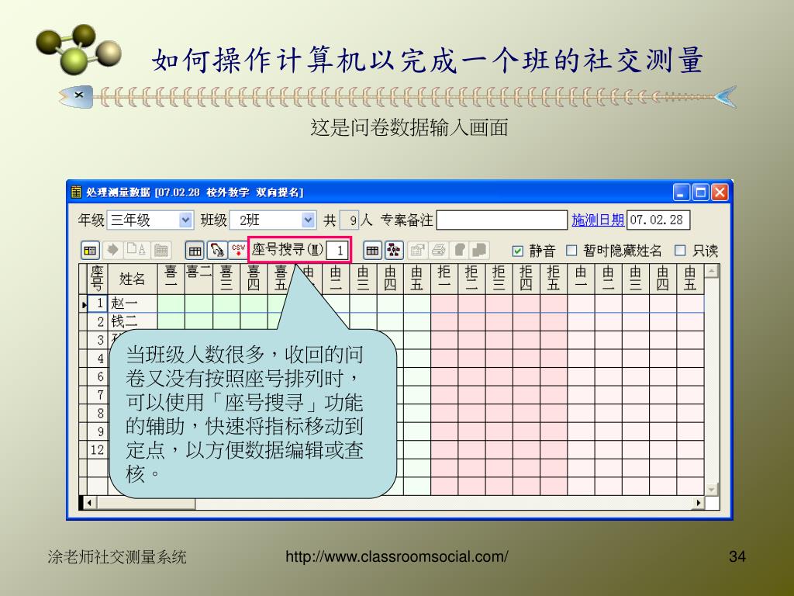Image resolution: width=794 pixels, height=596 pixels.
Task: Click the window title bar app icon
Action: 76,192
